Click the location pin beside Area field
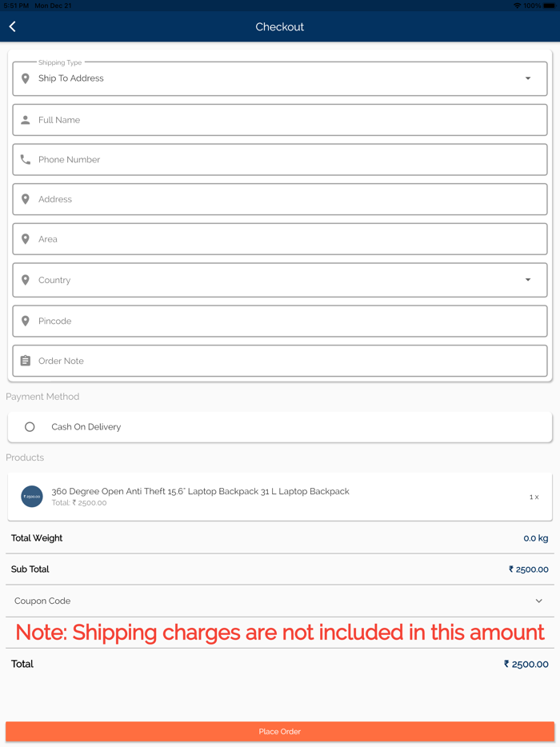Image resolution: width=560 pixels, height=747 pixels. coord(26,239)
